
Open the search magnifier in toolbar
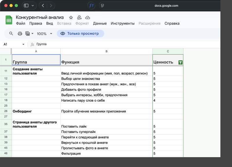pyautogui.click(x=11, y=34)
